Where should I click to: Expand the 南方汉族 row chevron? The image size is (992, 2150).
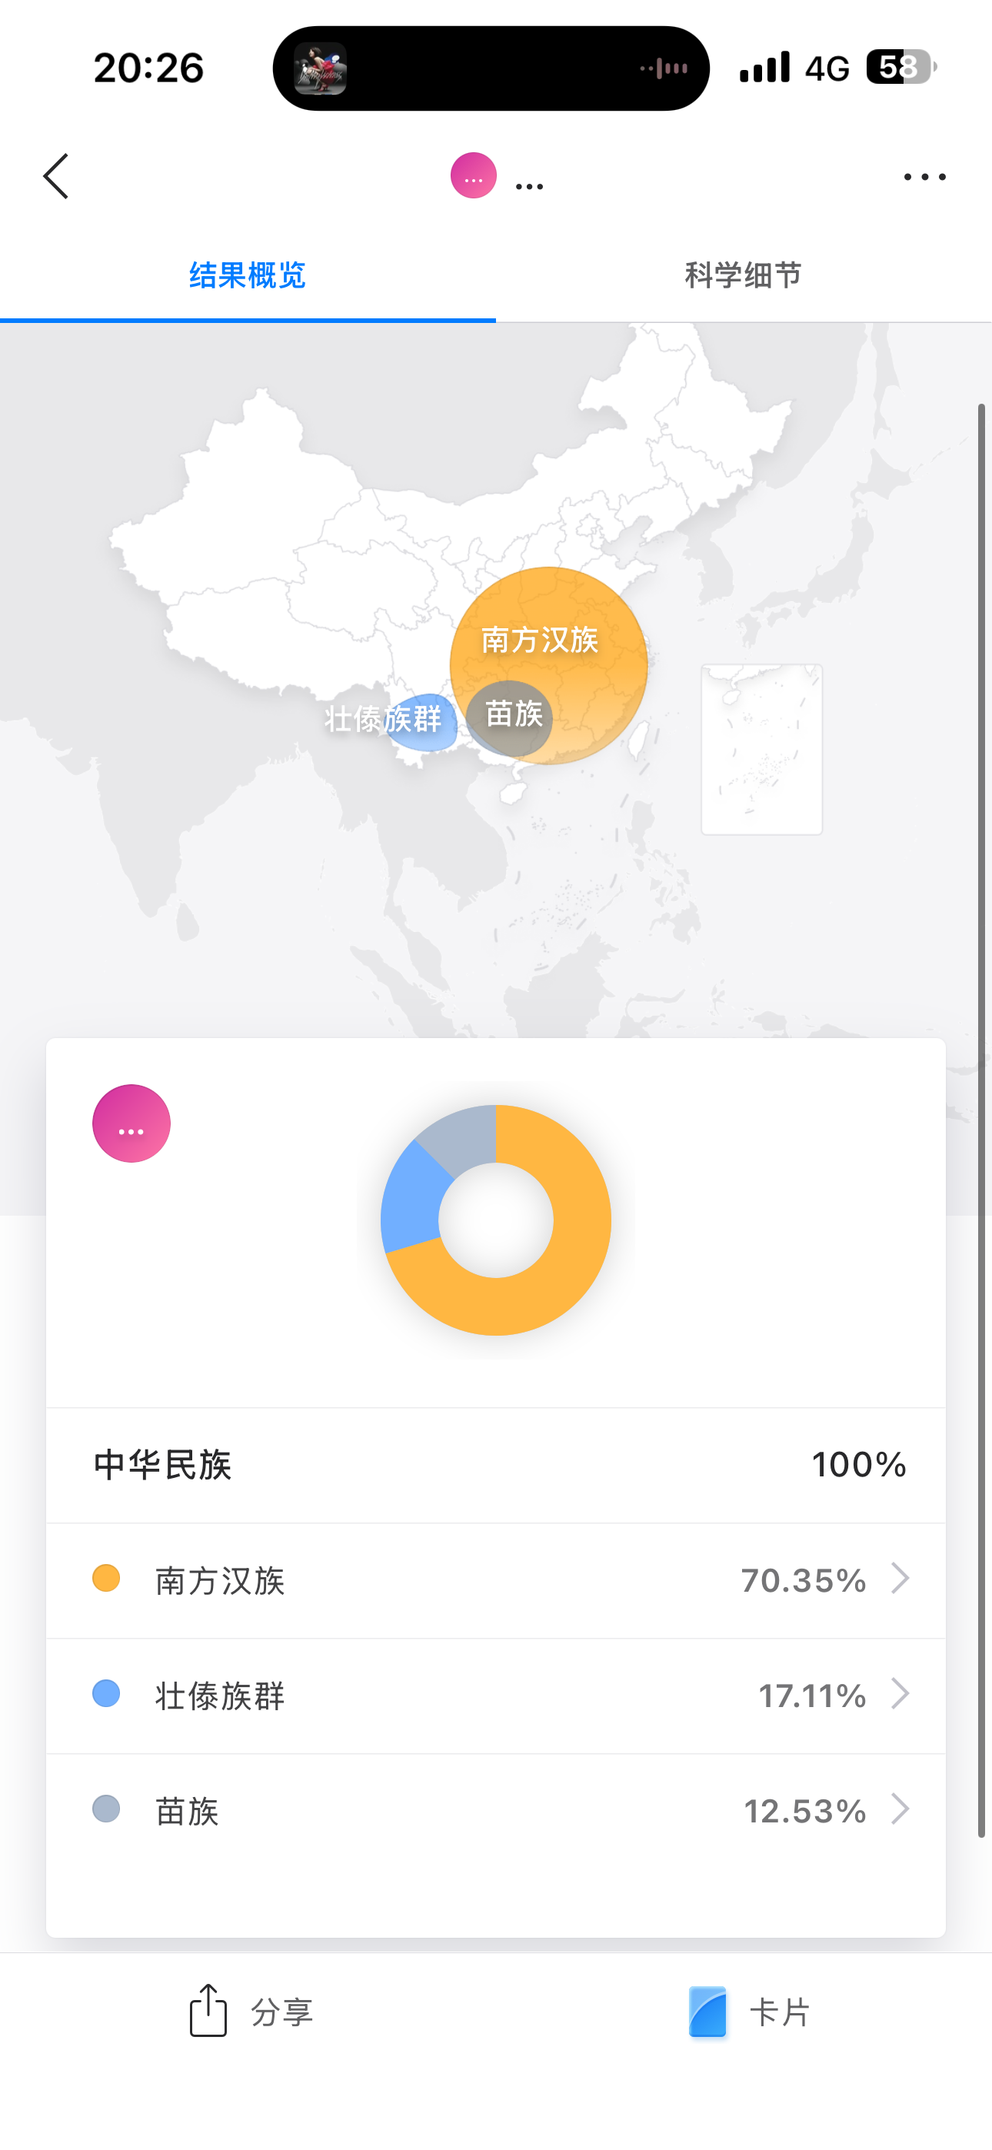click(899, 1578)
